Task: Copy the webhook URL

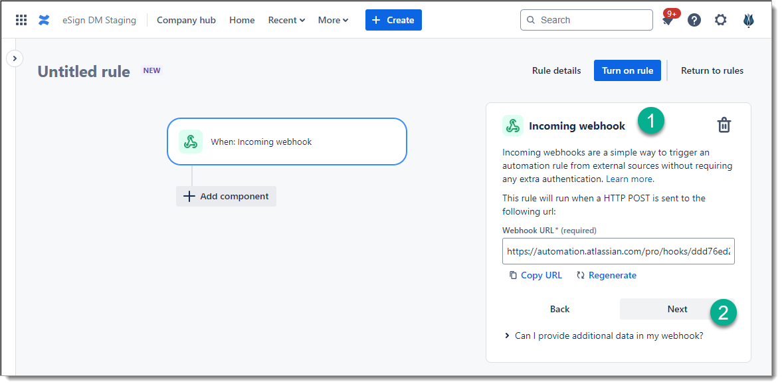Action: tap(536, 275)
